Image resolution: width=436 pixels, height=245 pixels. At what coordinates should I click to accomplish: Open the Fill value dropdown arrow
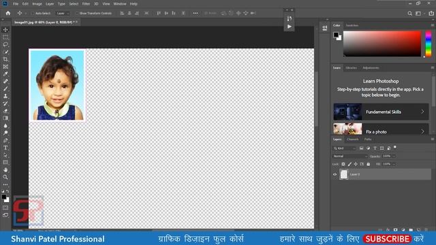pyautogui.click(x=394, y=164)
